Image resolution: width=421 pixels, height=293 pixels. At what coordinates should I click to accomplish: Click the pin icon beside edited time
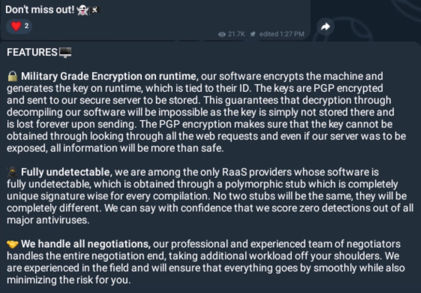tap(253, 34)
